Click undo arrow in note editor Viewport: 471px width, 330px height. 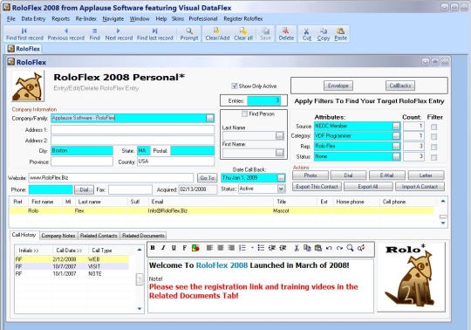pyautogui.click(x=329, y=248)
